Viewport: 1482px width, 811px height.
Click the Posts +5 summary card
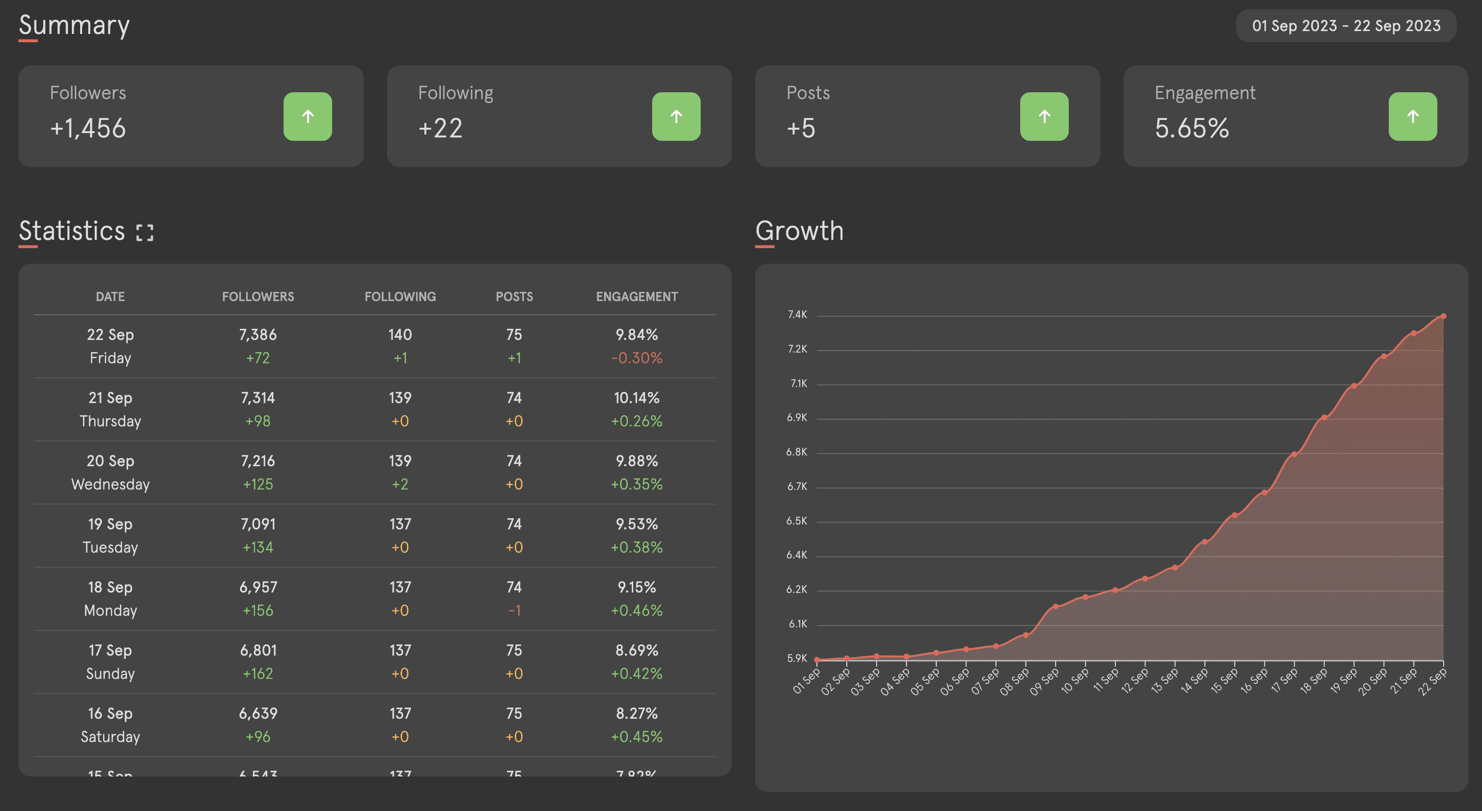927,116
